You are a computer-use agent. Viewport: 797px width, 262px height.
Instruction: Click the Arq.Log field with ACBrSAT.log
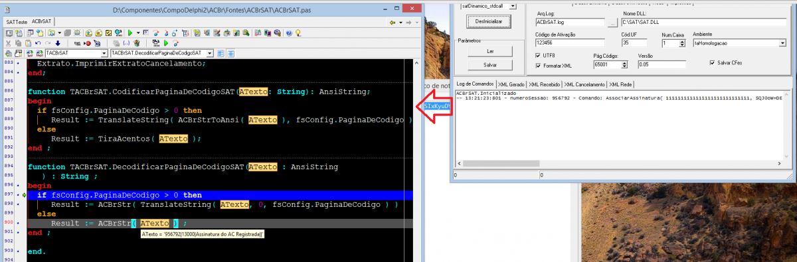click(x=571, y=22)
